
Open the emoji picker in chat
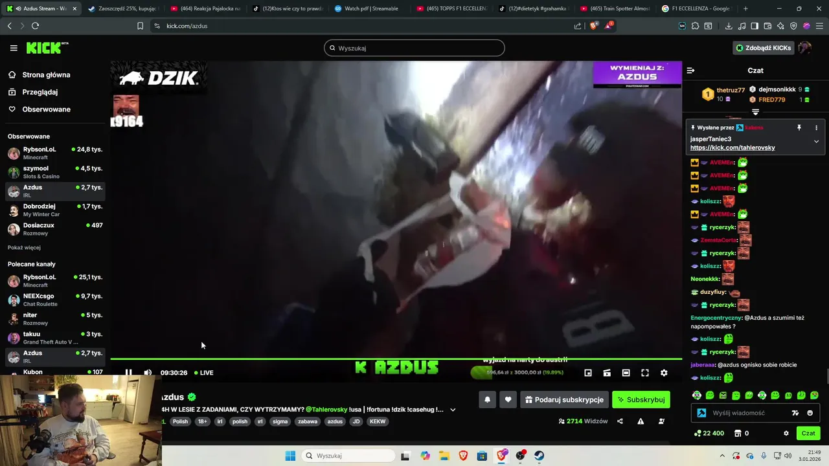(810, 413)
